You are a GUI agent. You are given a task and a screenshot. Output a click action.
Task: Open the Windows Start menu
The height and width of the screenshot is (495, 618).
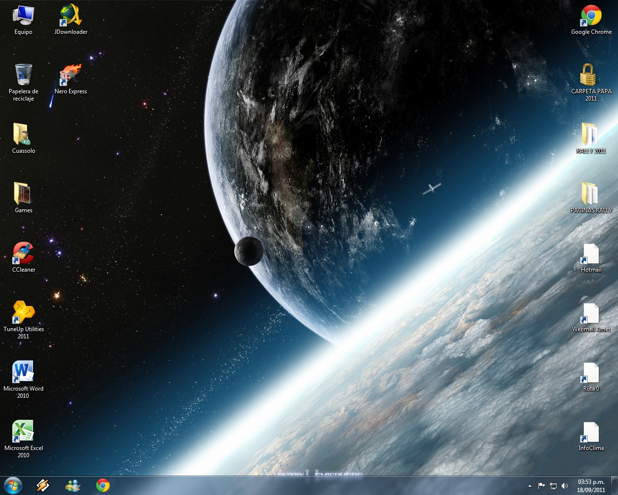coord(13,485)
